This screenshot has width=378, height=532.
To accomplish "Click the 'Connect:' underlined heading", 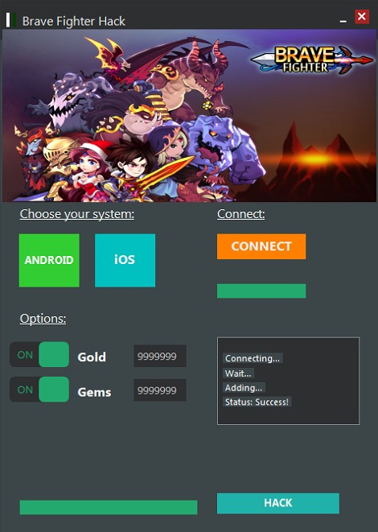I will point(241,214).
